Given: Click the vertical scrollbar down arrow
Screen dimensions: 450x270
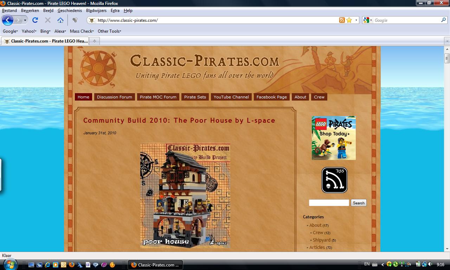Looking at the screenshot, I should tap(447, 249).
